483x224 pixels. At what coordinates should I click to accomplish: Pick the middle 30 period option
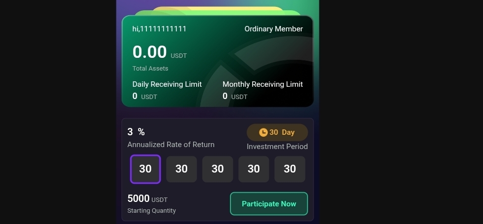[218, 169]
